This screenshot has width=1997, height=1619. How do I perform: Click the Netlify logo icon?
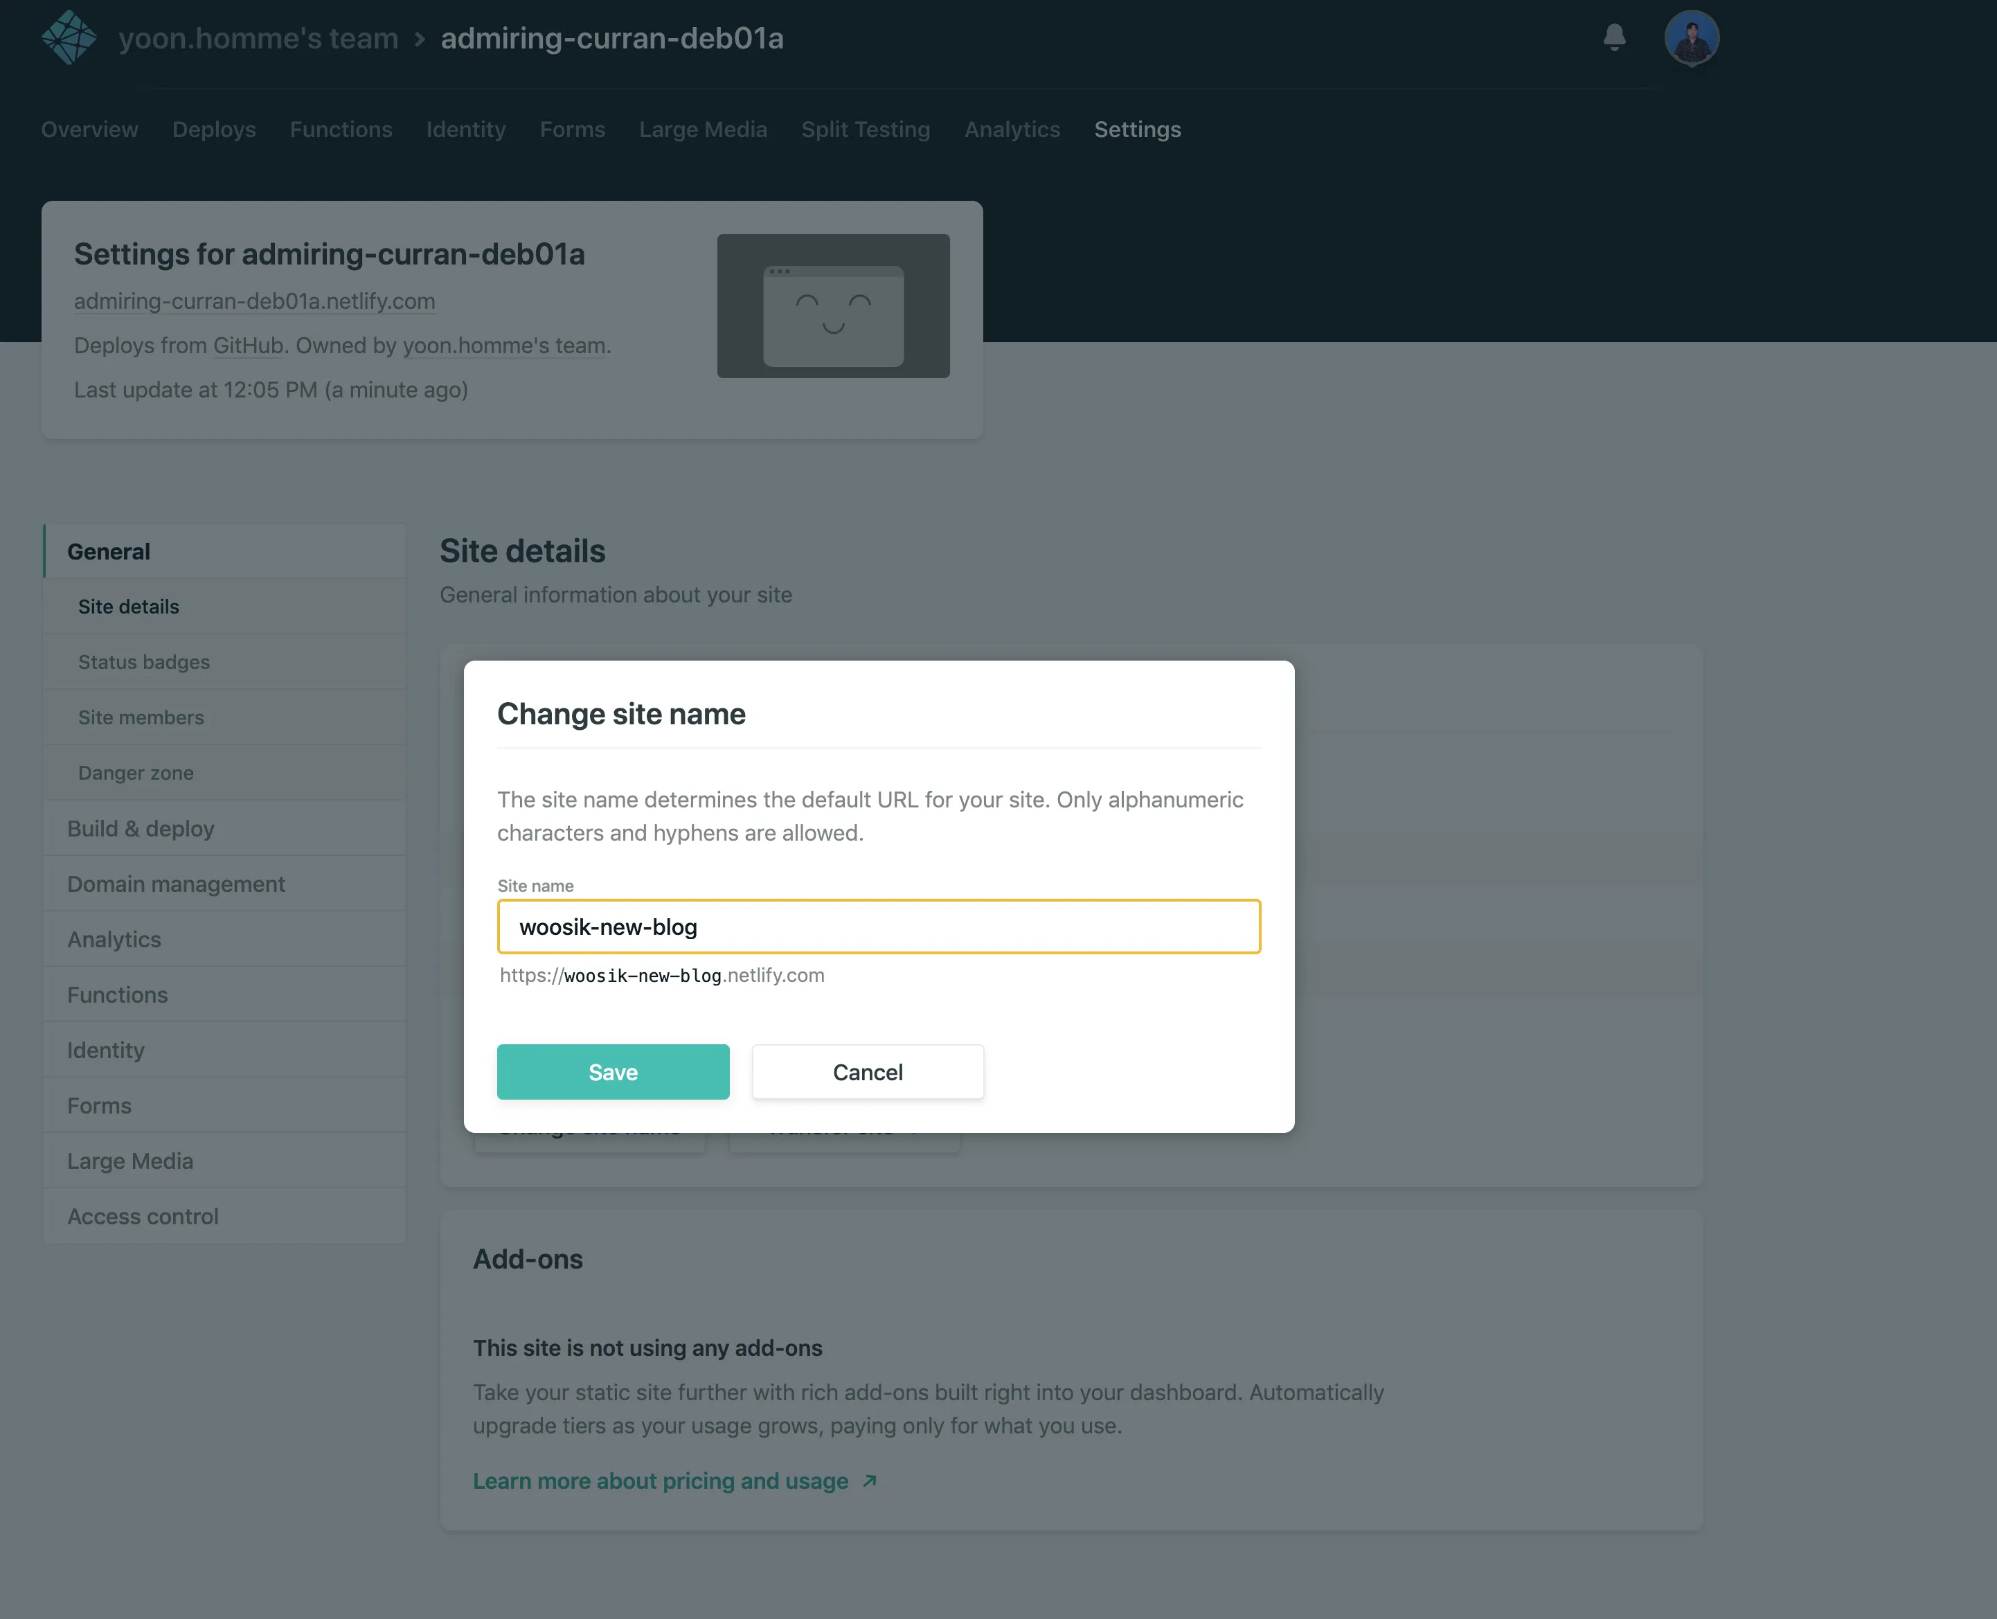pos(68,37)
